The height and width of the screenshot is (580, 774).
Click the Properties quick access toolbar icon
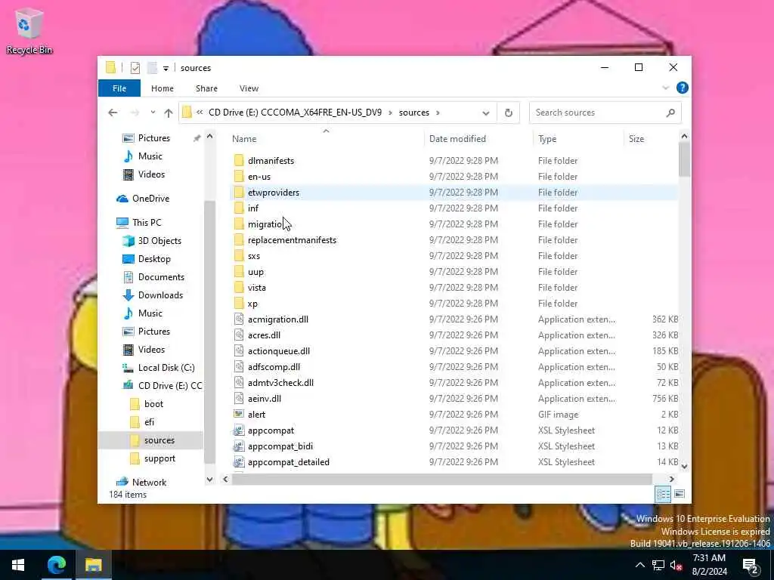135,67
